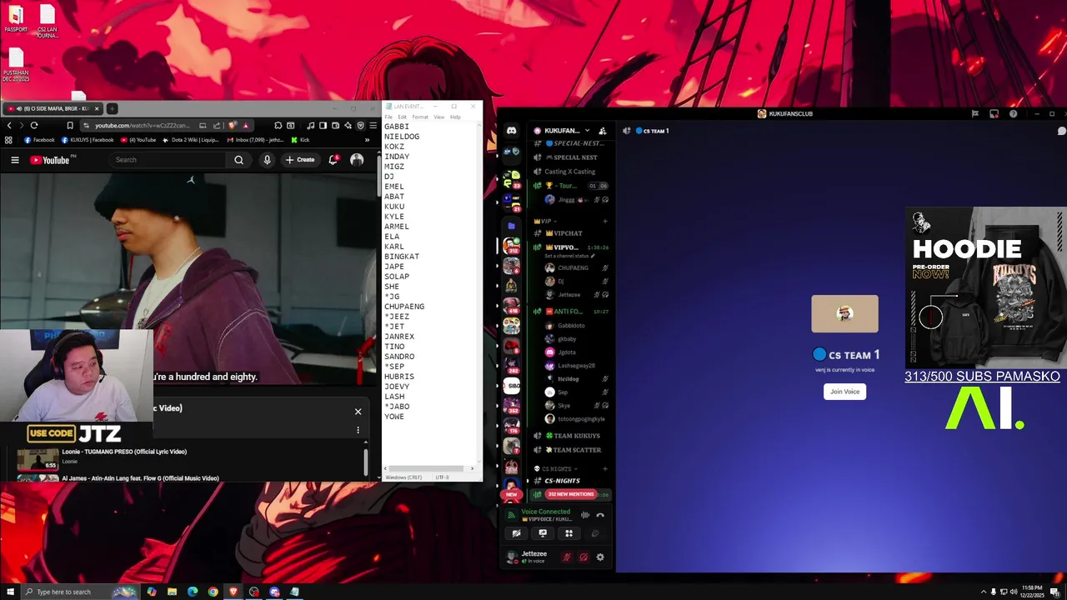This screenshot has height=600, width=1067.
Task: Open Discord server folder icon
Action: point(511,226)
